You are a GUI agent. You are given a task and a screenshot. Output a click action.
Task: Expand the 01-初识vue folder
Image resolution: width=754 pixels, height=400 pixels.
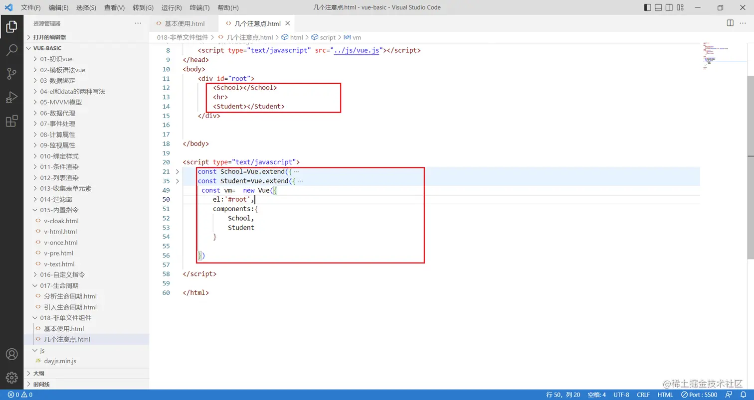coord(87,59)
